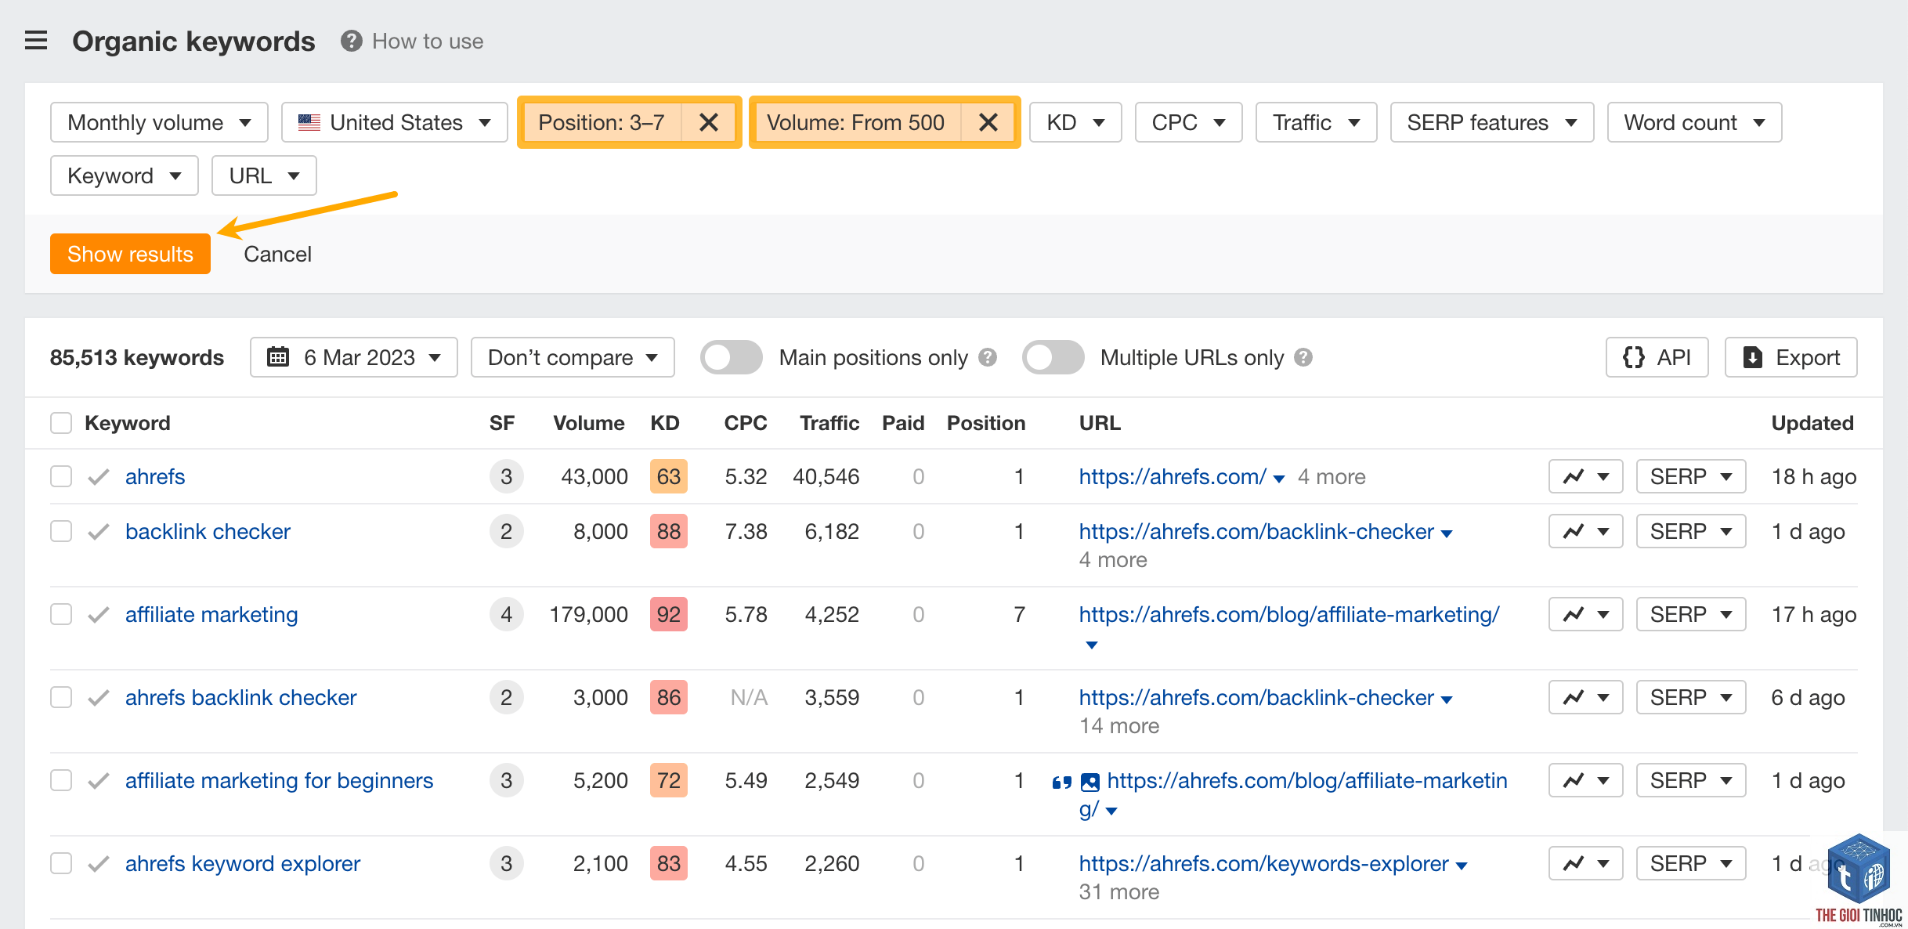Click help icon next to Main positions only
1908x929 pixels.
[988, 357]
